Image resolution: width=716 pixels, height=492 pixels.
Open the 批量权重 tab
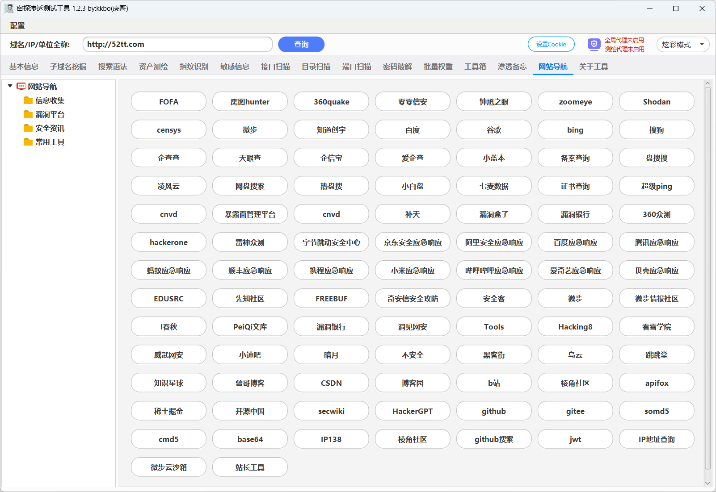click(438, 67)
